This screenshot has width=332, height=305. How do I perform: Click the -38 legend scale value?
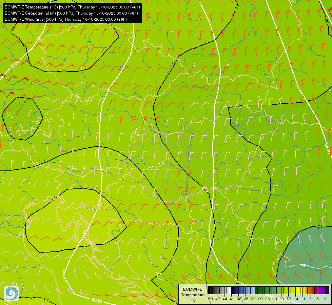pos(238,299)
